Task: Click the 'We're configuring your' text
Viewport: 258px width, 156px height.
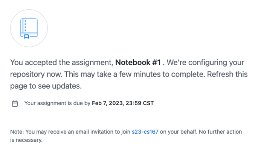Action: click(x=205, y=63)
